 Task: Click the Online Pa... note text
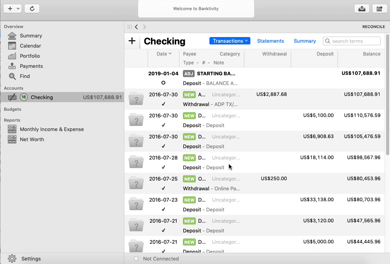(x=227, y=189)
